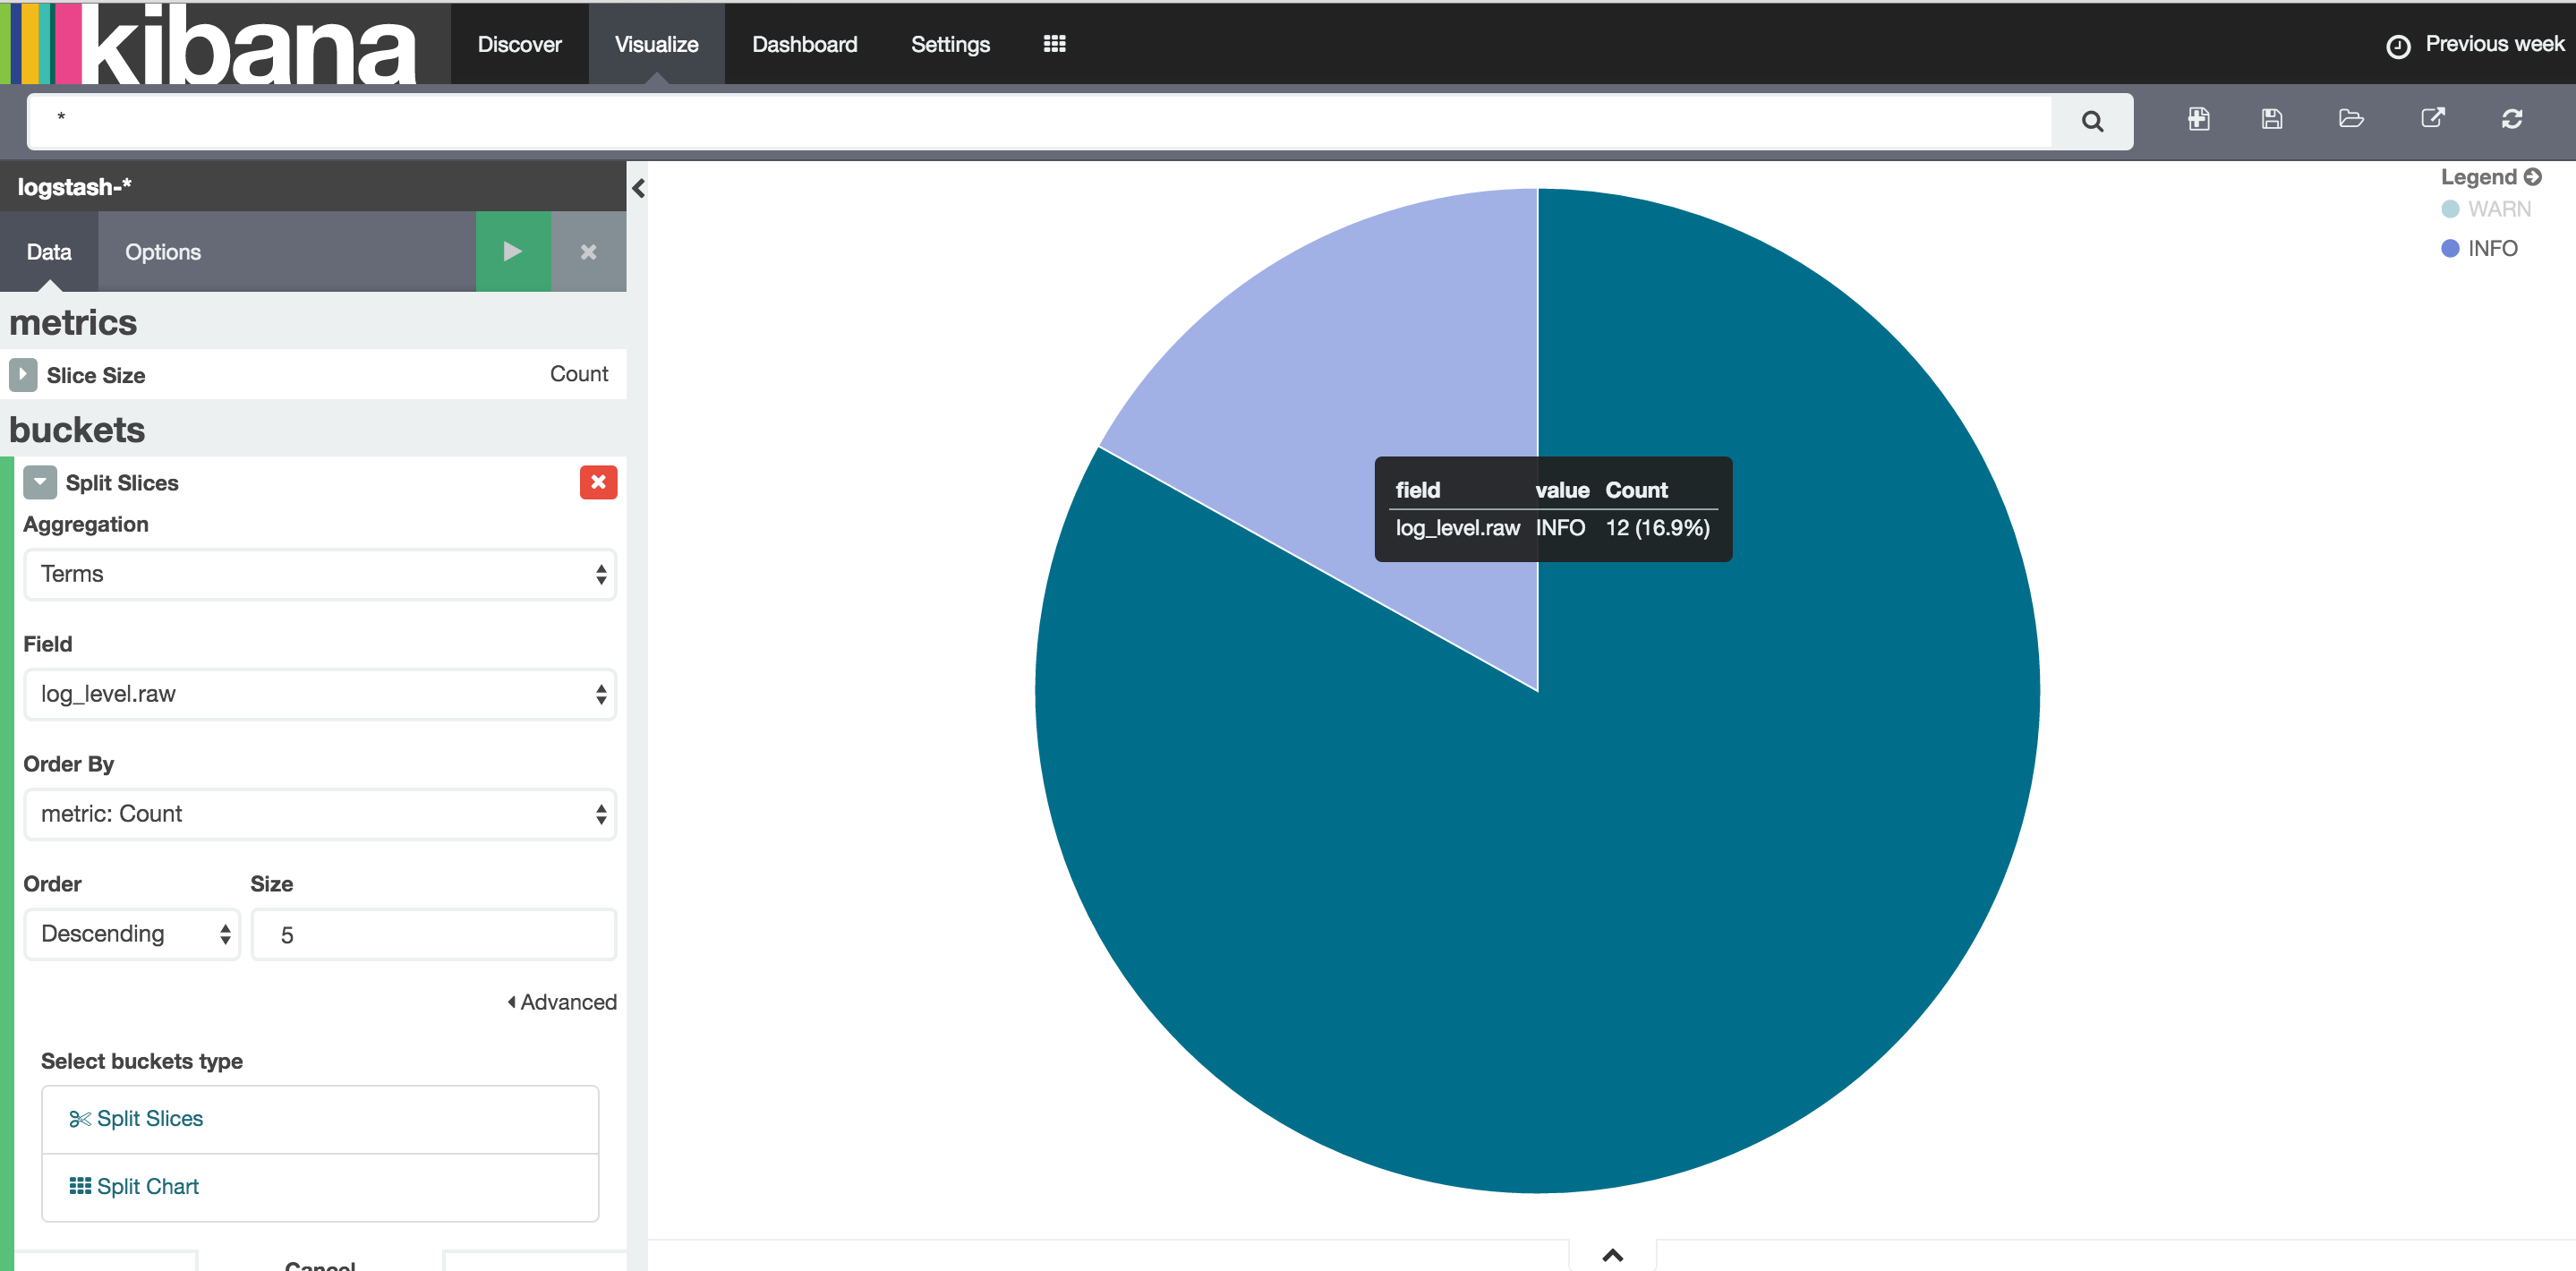2576x1271 pixels.
Task: Remove Split Slices bucket with red X
Action: (x=598, y=482)
